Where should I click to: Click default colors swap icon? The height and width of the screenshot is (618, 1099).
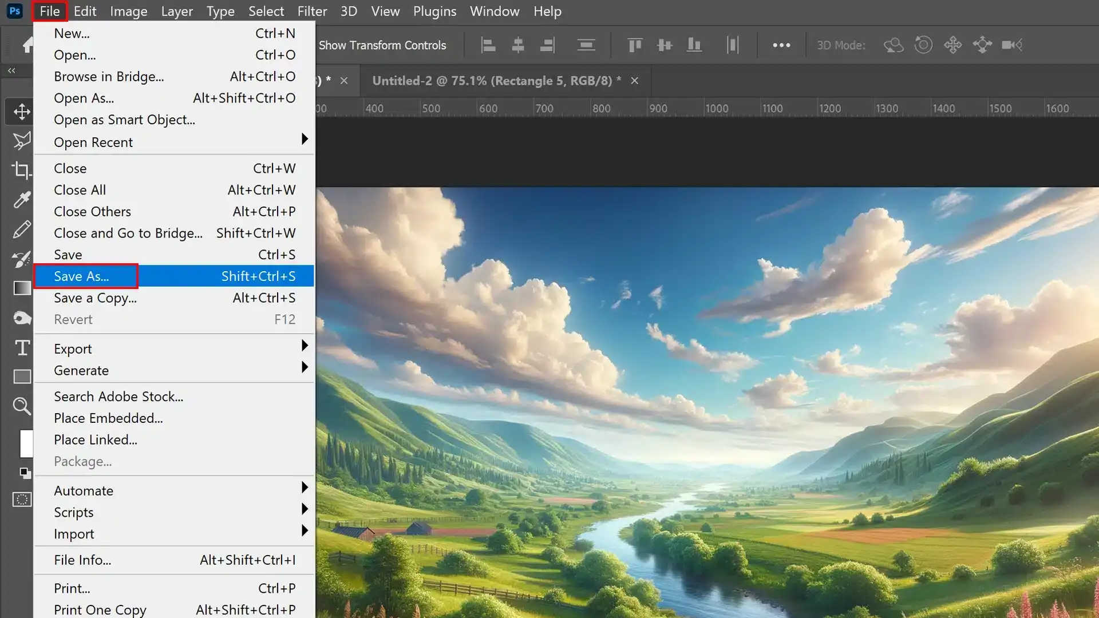[25, 473]
